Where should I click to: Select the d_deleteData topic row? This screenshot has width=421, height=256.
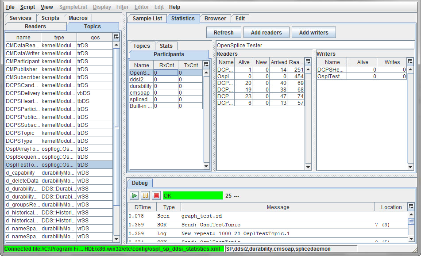click(x=59, y=181)
